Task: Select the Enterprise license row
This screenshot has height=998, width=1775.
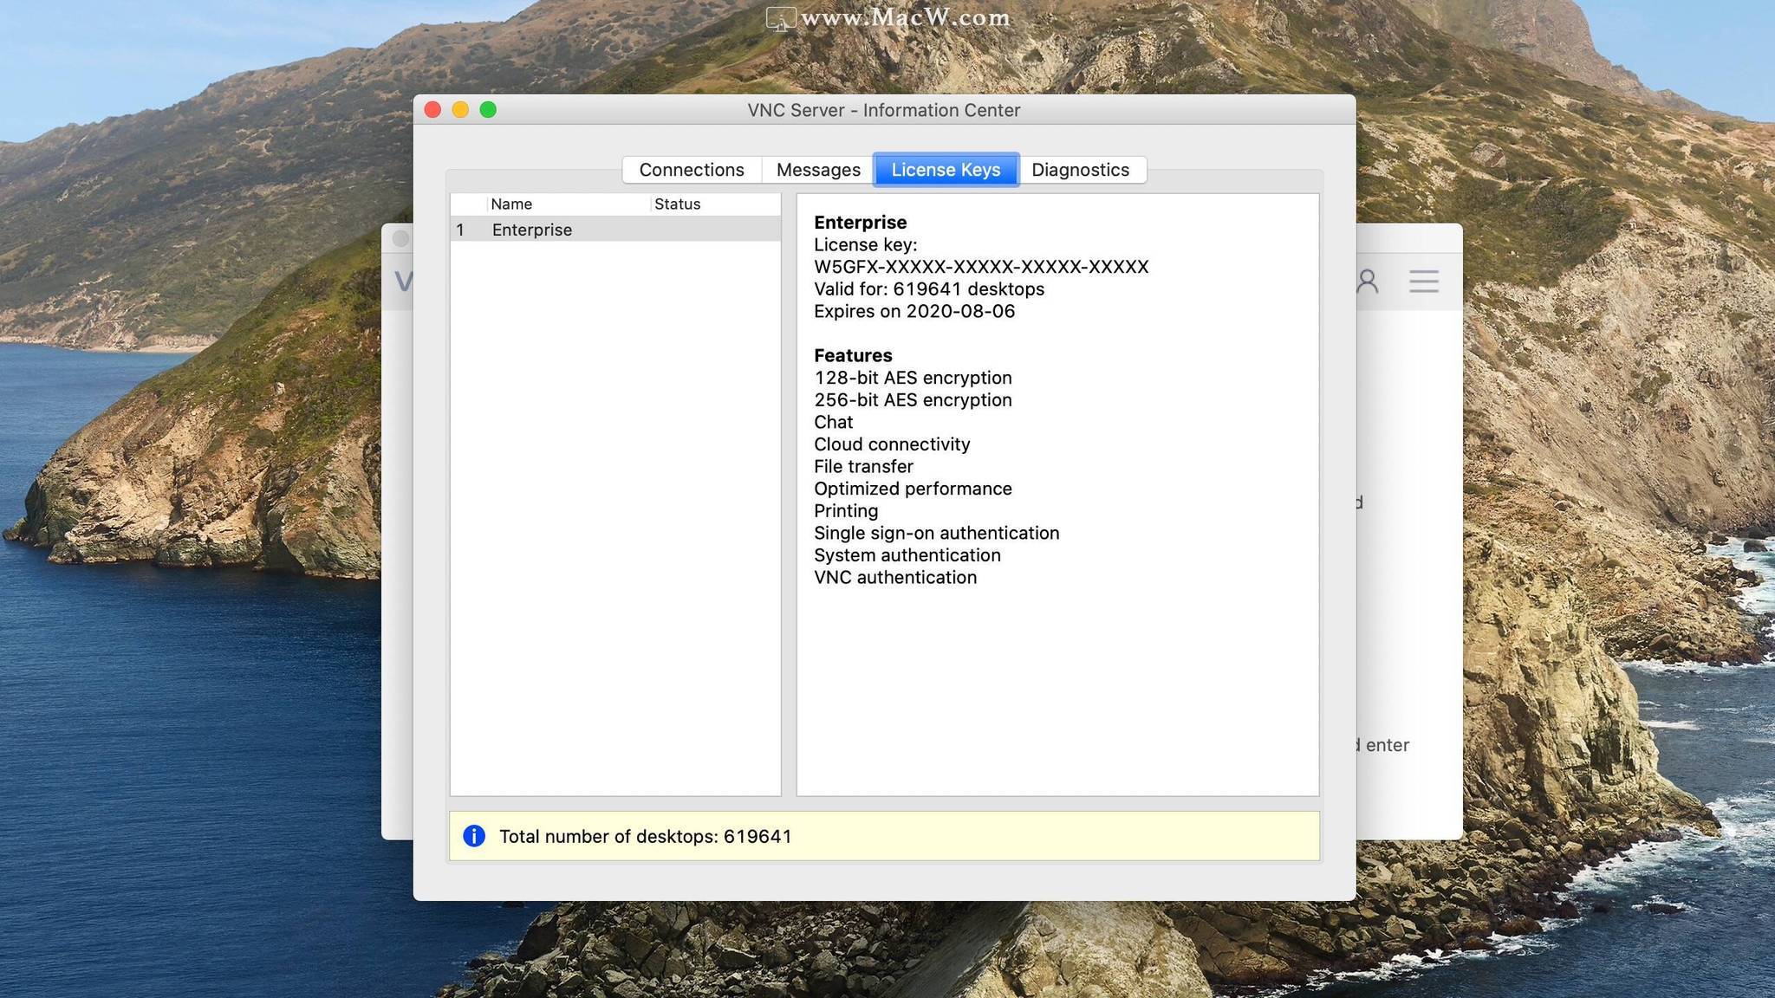Action: click(x=615, y=230)
